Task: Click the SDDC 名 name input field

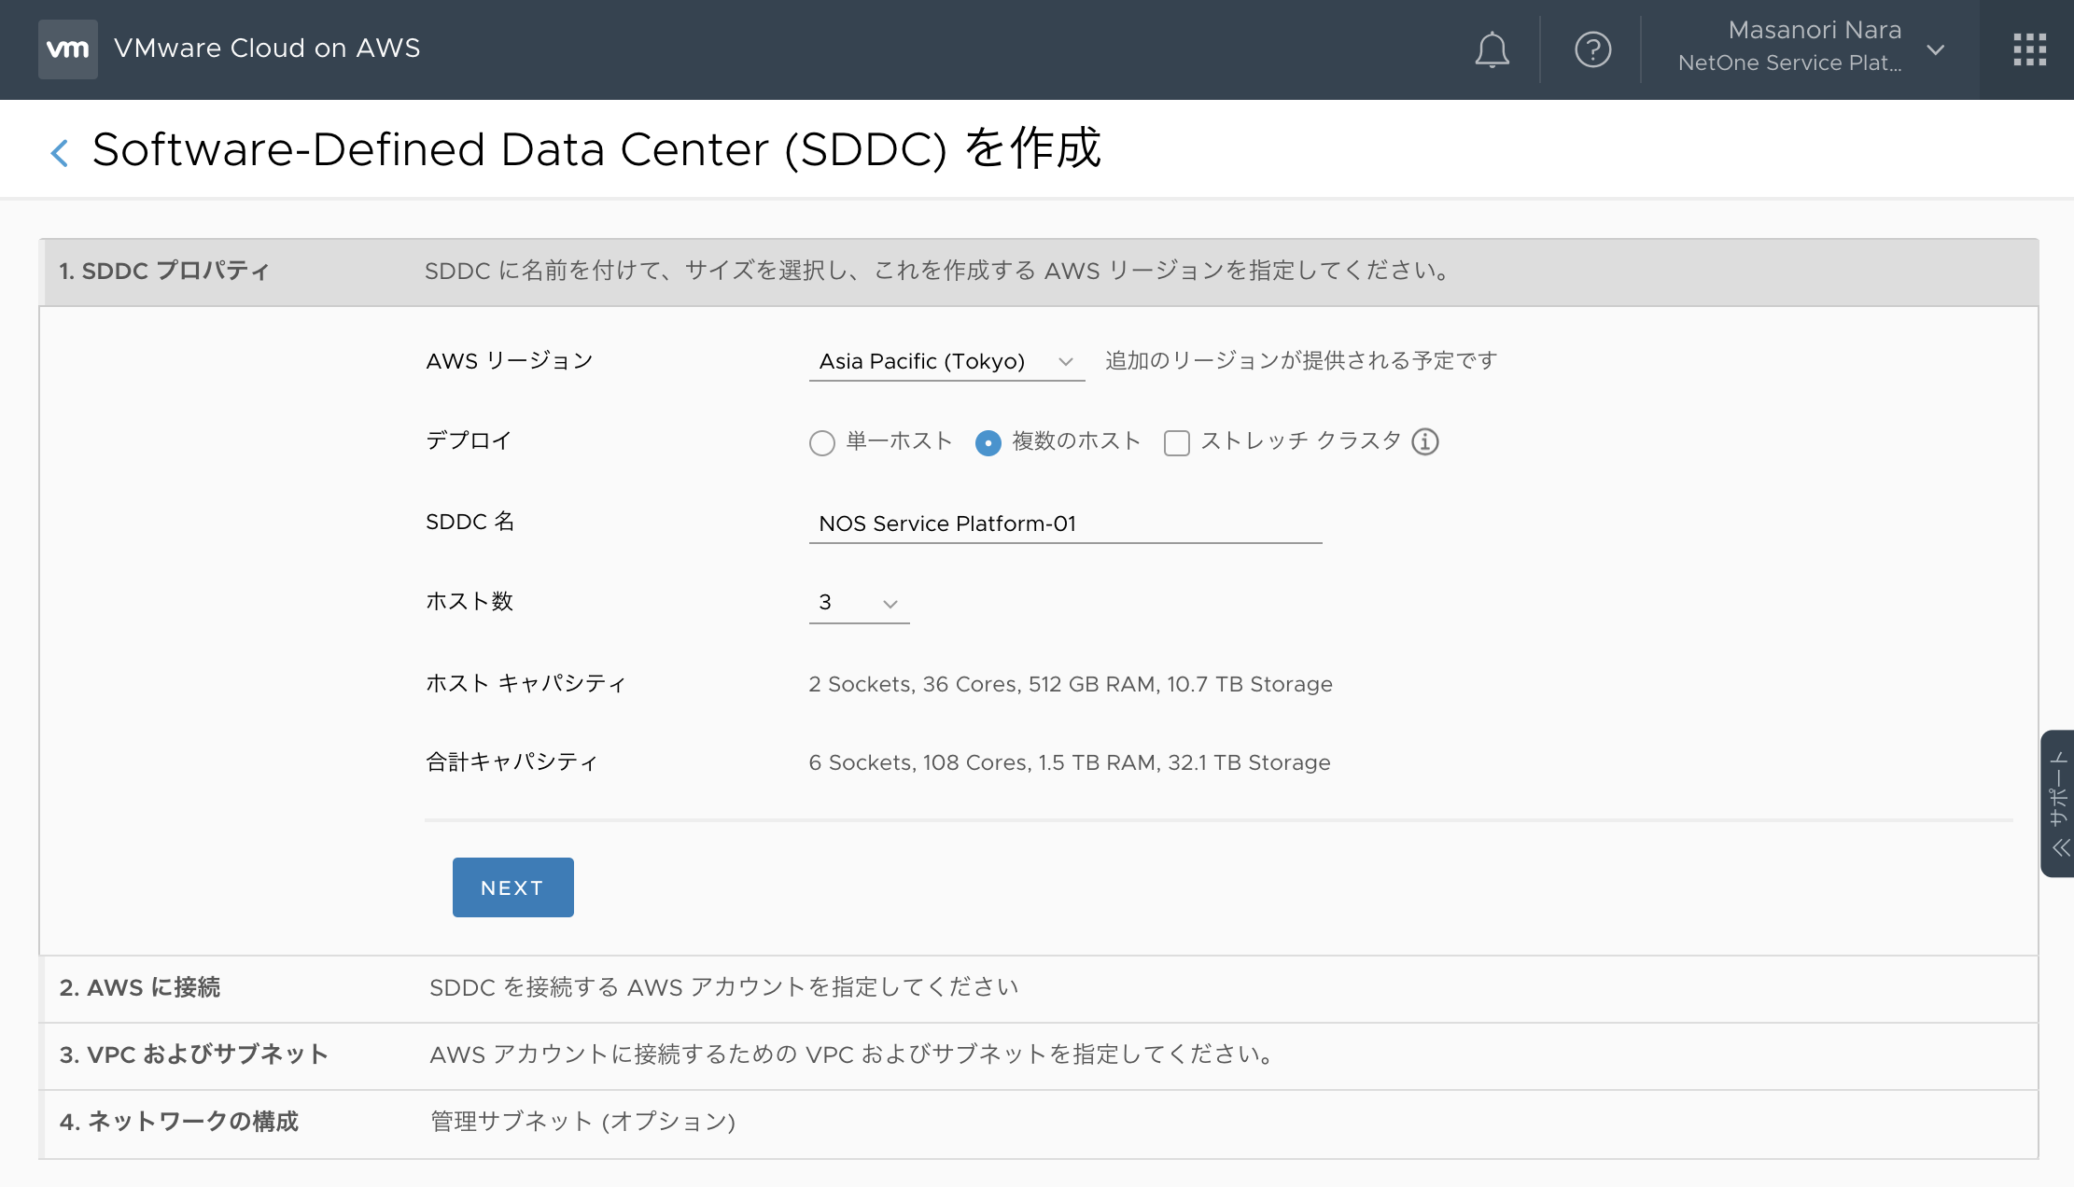Action: [1064, 524]
